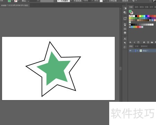
Task: Expand the opacity slider arrow after 100%
Action: 92,1
